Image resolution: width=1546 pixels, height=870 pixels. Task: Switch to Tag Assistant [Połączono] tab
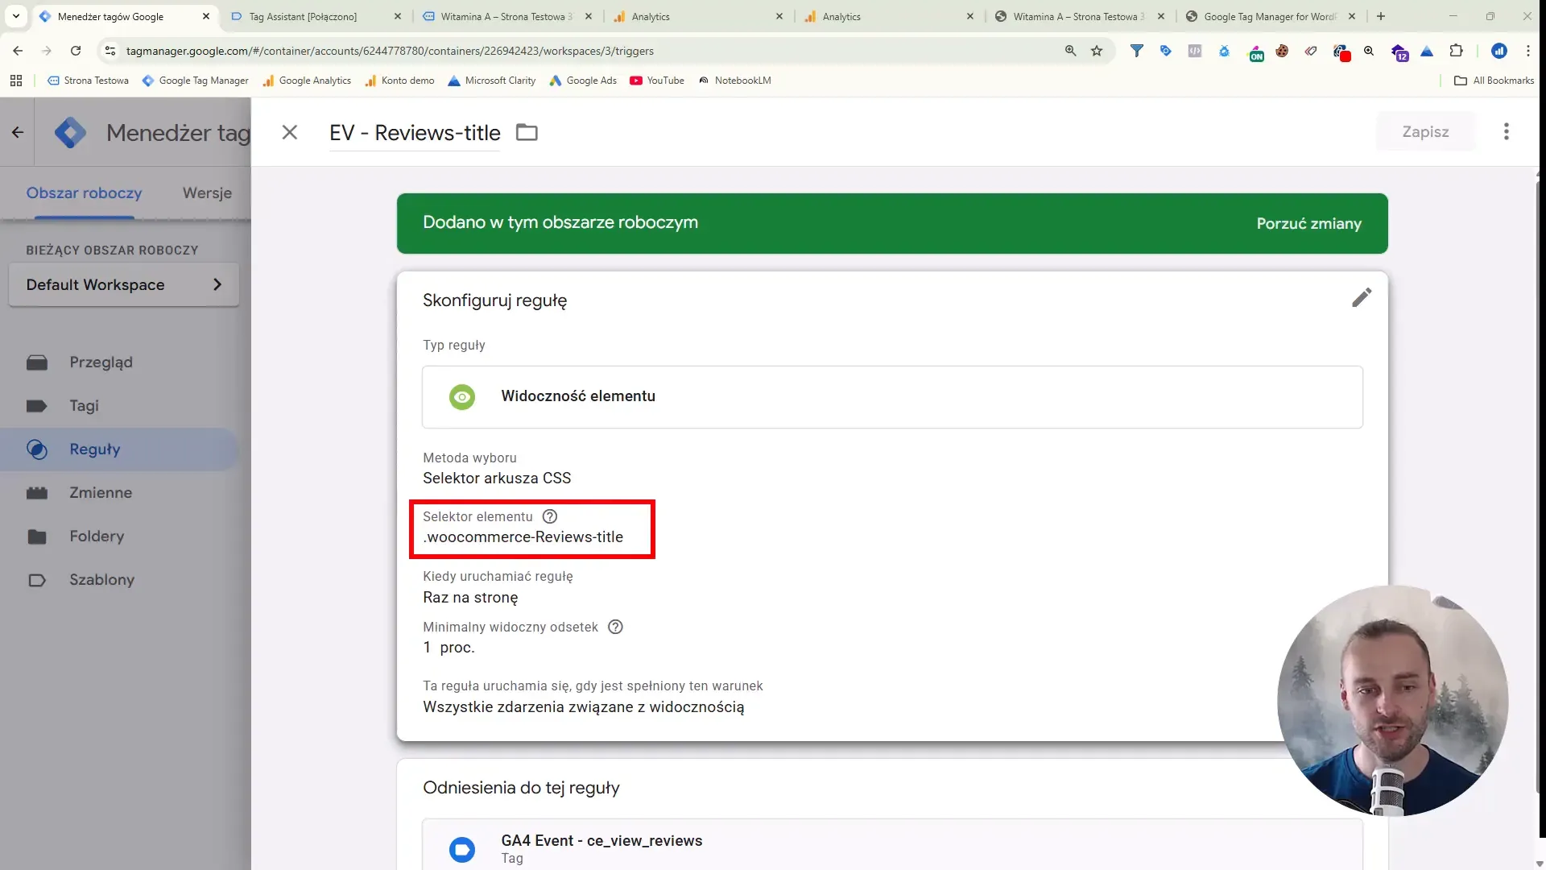316,16
